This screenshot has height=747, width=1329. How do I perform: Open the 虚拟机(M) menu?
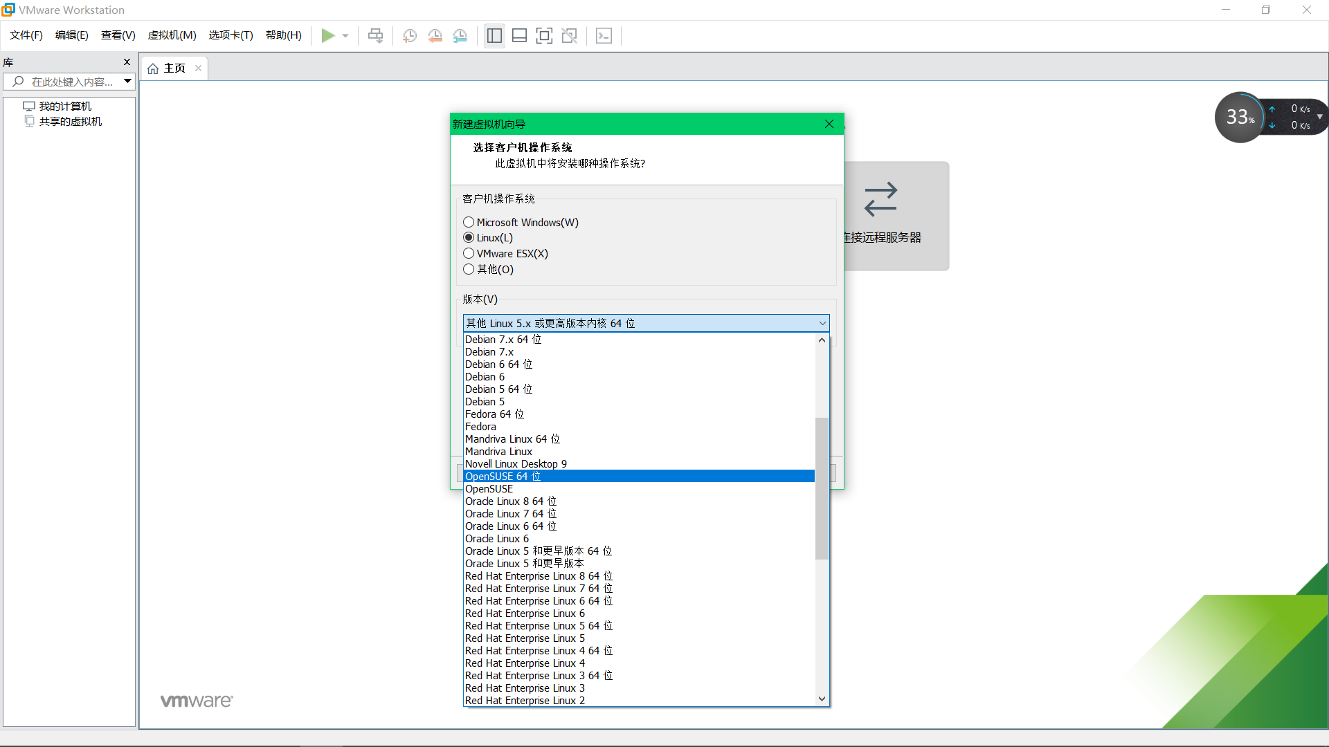(172, 35)
